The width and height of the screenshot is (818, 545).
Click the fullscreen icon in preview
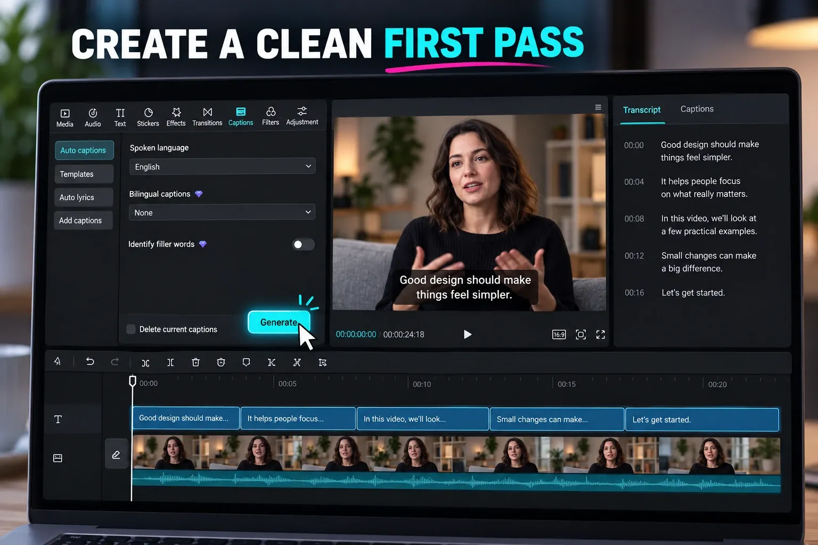click(x=601, y=334)
